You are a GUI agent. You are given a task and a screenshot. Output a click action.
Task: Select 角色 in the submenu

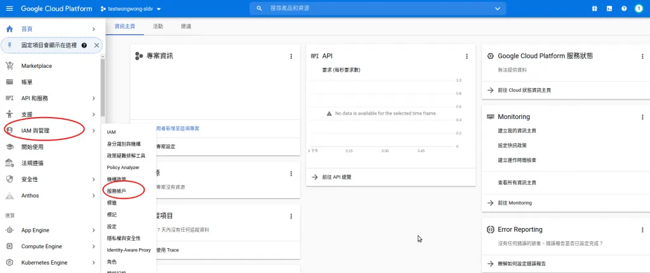click(x=112, y=262)
